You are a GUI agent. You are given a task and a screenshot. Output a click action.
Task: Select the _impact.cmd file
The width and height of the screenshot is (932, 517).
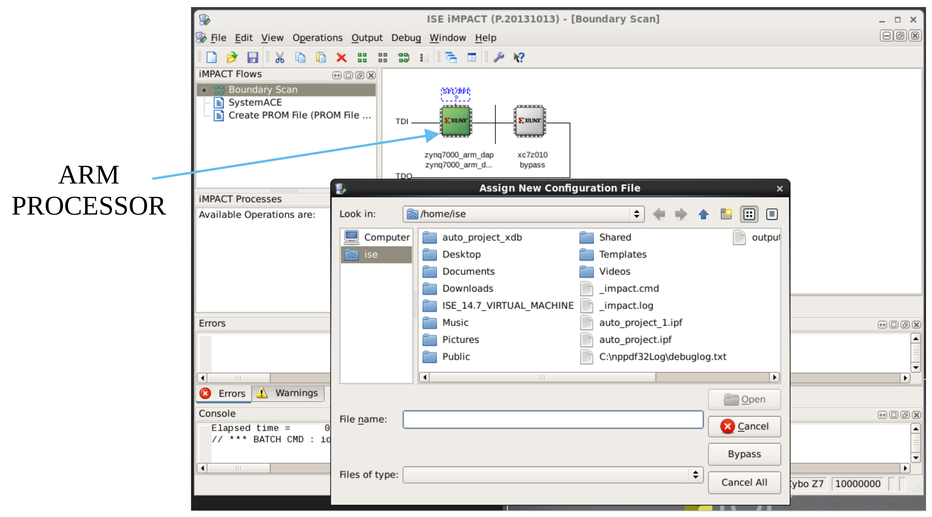coord(619,289)
